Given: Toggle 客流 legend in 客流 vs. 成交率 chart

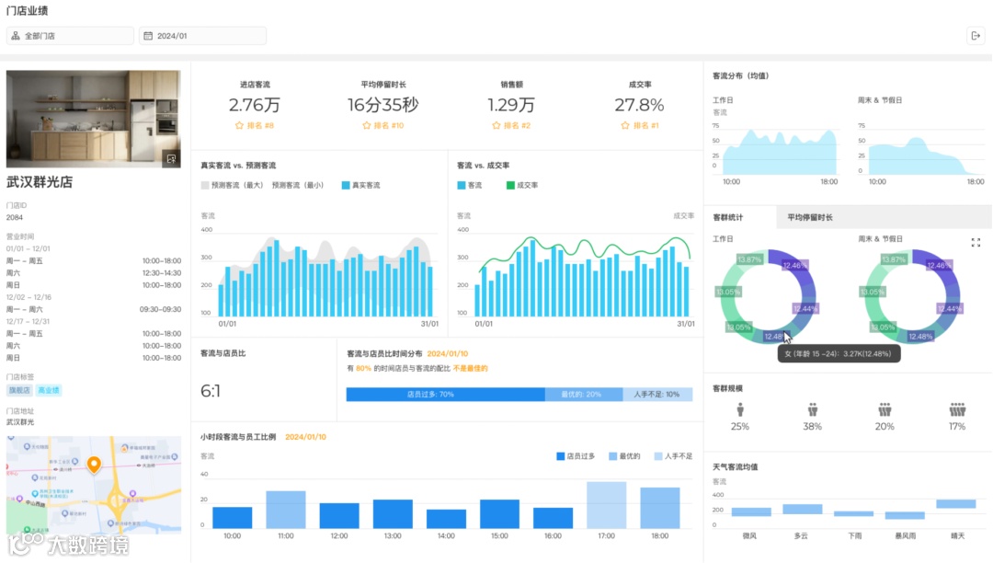Looking at the screenshot, I should pyautogui.click(x=470, y=186).
